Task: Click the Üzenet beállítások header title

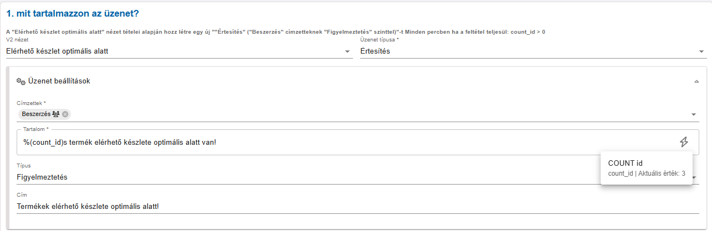Action: pos(59,81)
